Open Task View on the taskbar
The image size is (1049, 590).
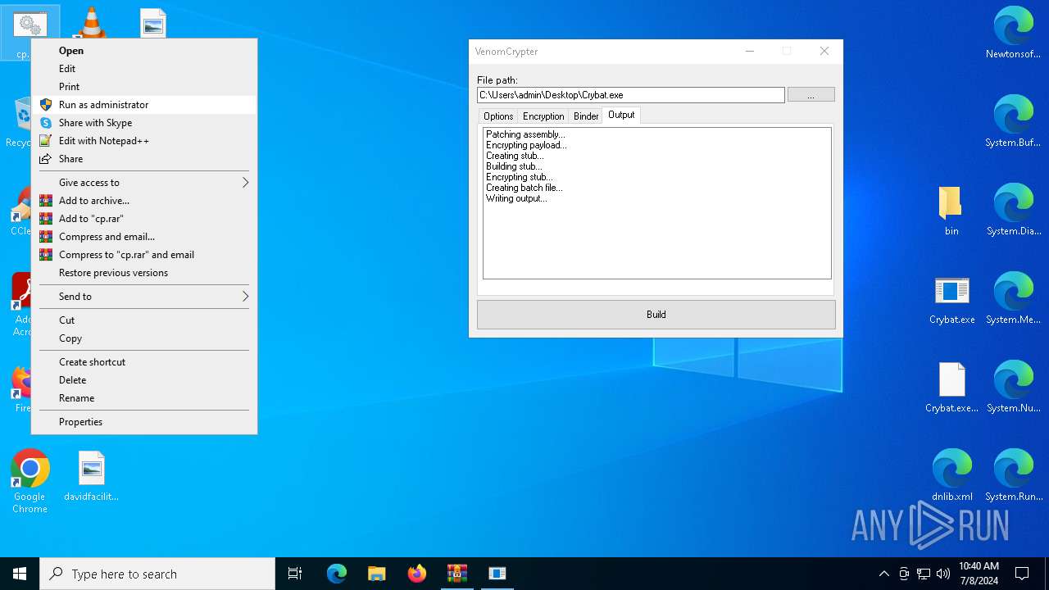coord(295,574)
